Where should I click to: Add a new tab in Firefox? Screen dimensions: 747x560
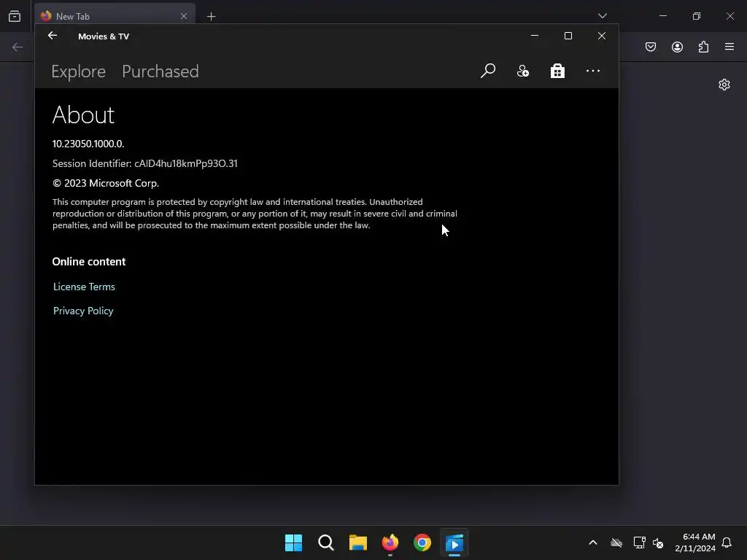[x=211, y=17]
